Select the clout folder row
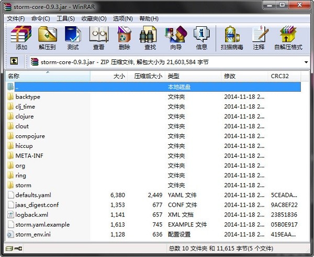The width and height of the screenshot is (314, 257). tap(153, 126)
